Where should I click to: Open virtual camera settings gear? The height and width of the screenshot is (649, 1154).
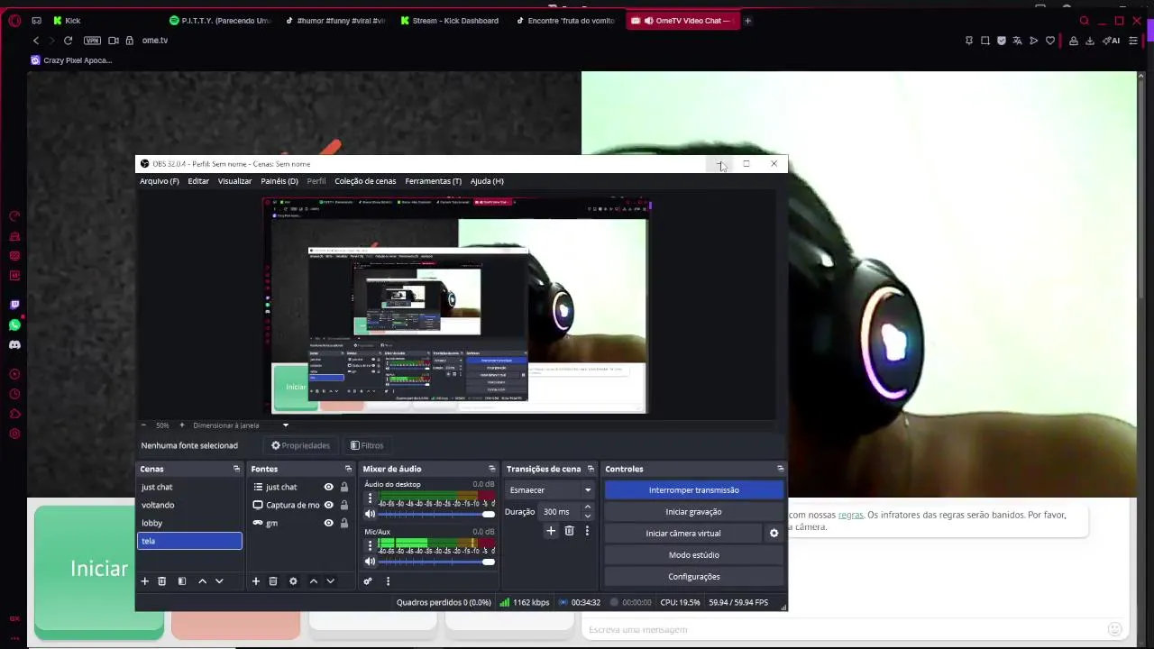(774, 534)
